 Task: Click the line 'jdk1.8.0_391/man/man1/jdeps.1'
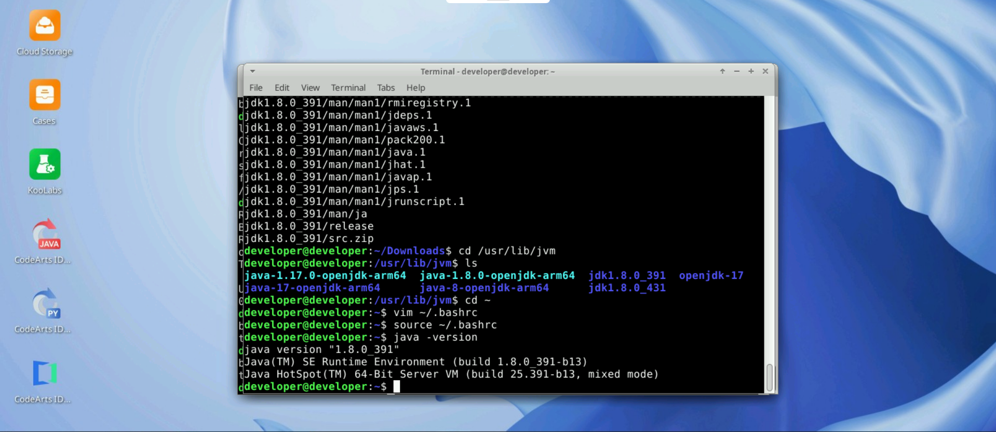point(338,115)
